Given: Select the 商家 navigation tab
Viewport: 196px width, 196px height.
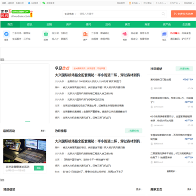Looking at the screenshot, I should coord(147,24).
